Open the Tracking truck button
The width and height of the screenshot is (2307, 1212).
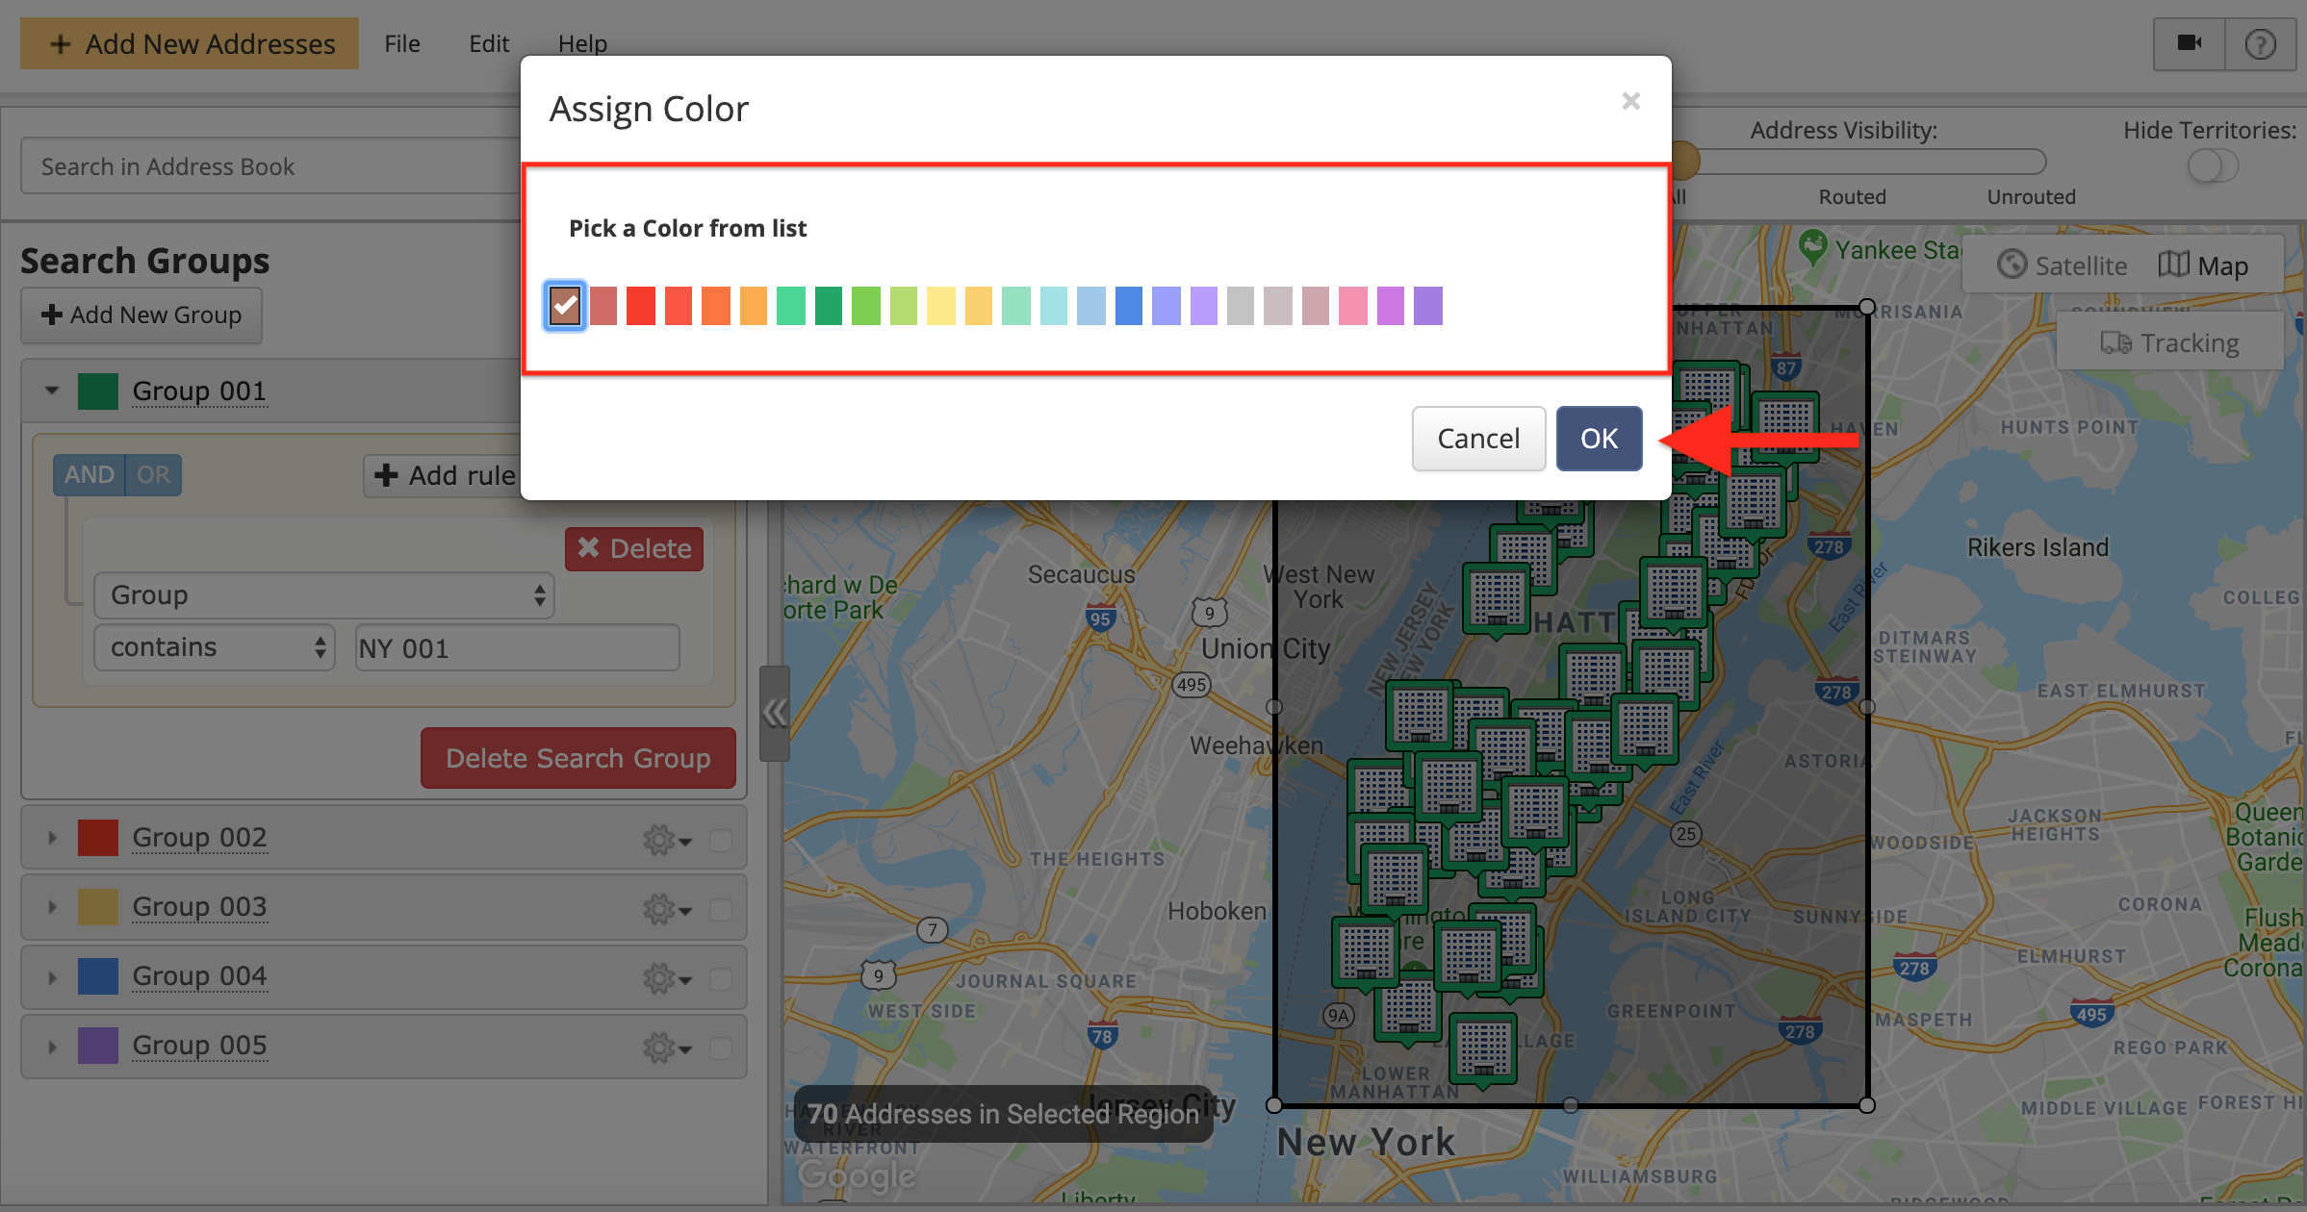2169,342
